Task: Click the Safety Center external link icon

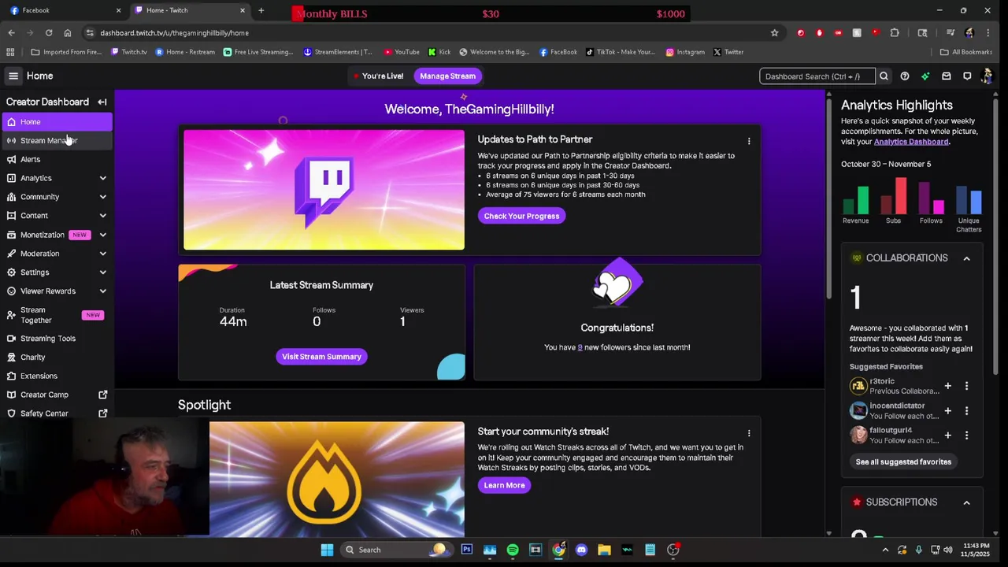Action: [102, 413]
